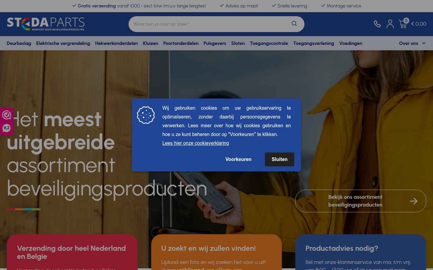The height and width of the screenshot is (270, 433).
Task: Click the Sluiten button in cookie popup
Action: coord(279,159)
